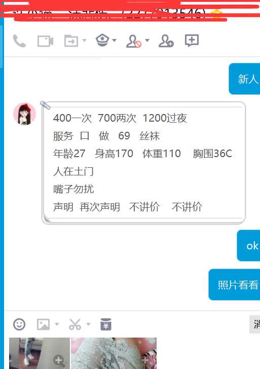Viewport: 260px width, 369px height.
Task: Start a voice call with the phone icon
Action: point(19,41)
